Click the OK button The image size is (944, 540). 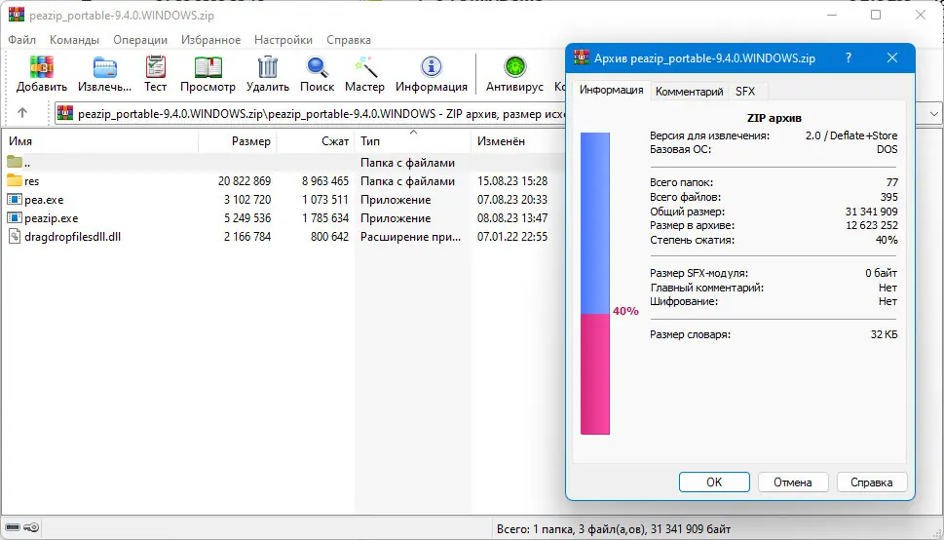click(x=714, y=482)
